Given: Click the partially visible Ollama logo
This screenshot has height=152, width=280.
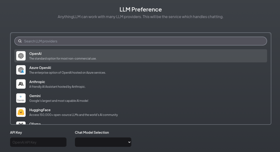Looking at the screenshot, I should pos(21,123).
